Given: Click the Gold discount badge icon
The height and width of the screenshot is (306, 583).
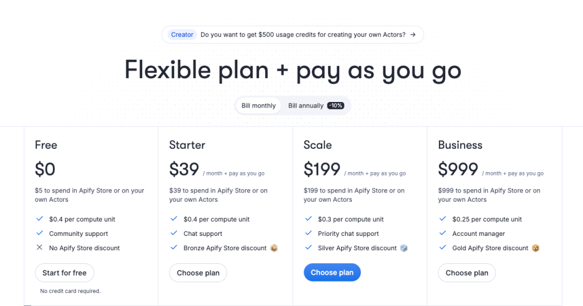Looking at the screenshot, I should click(535, 248).
